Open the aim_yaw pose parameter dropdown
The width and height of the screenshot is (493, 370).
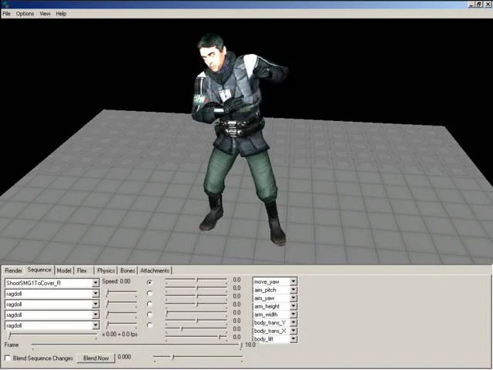click(293, 298)
